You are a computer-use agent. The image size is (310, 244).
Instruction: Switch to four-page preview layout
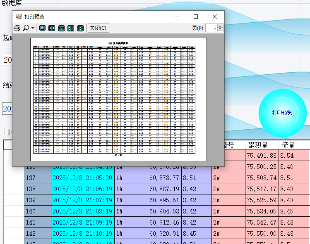point(71,28)
